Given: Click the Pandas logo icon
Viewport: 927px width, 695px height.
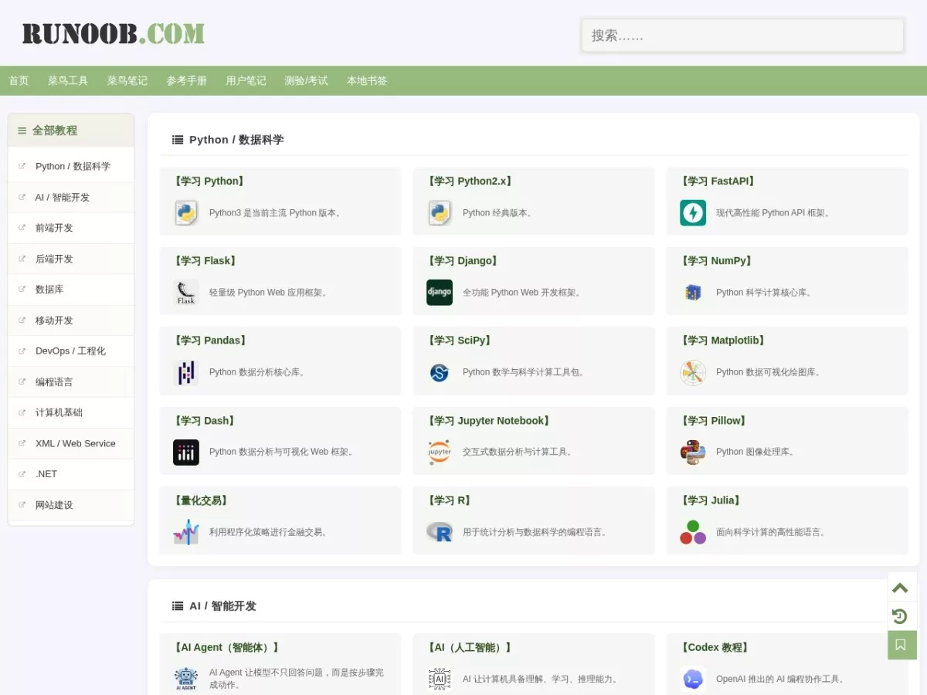Looking at the screenshot, I should 186,372.
